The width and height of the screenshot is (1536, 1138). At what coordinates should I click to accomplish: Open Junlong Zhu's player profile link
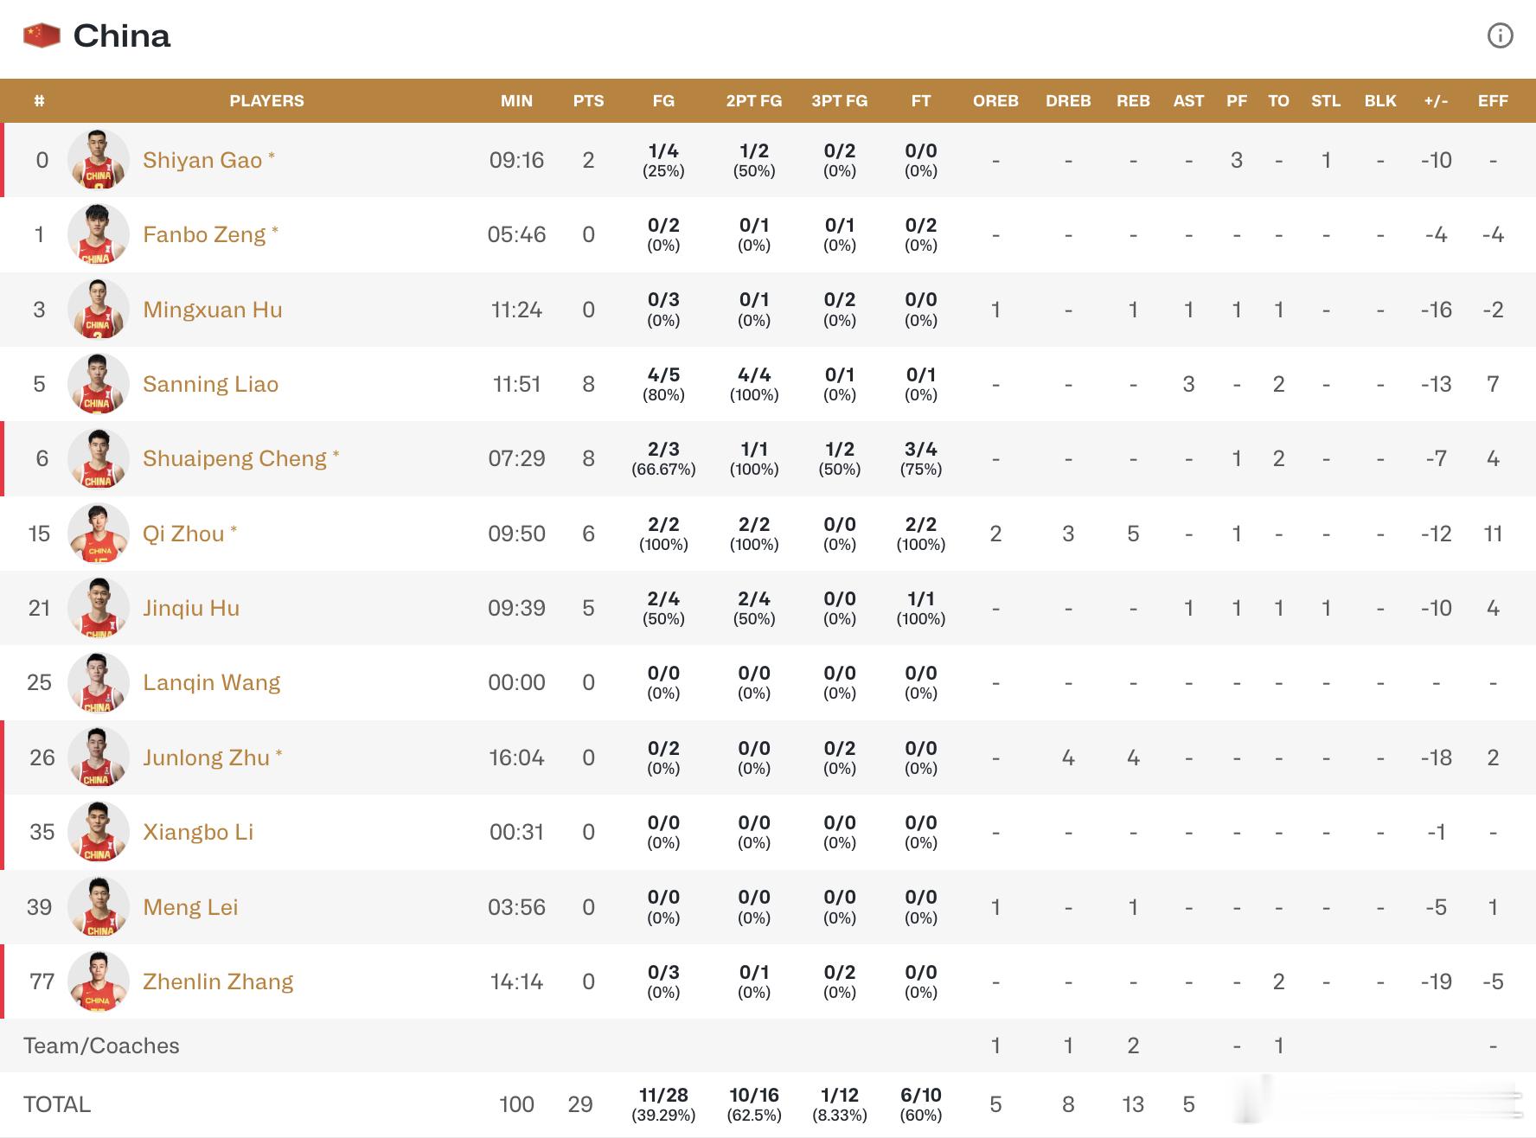point(207,758)
